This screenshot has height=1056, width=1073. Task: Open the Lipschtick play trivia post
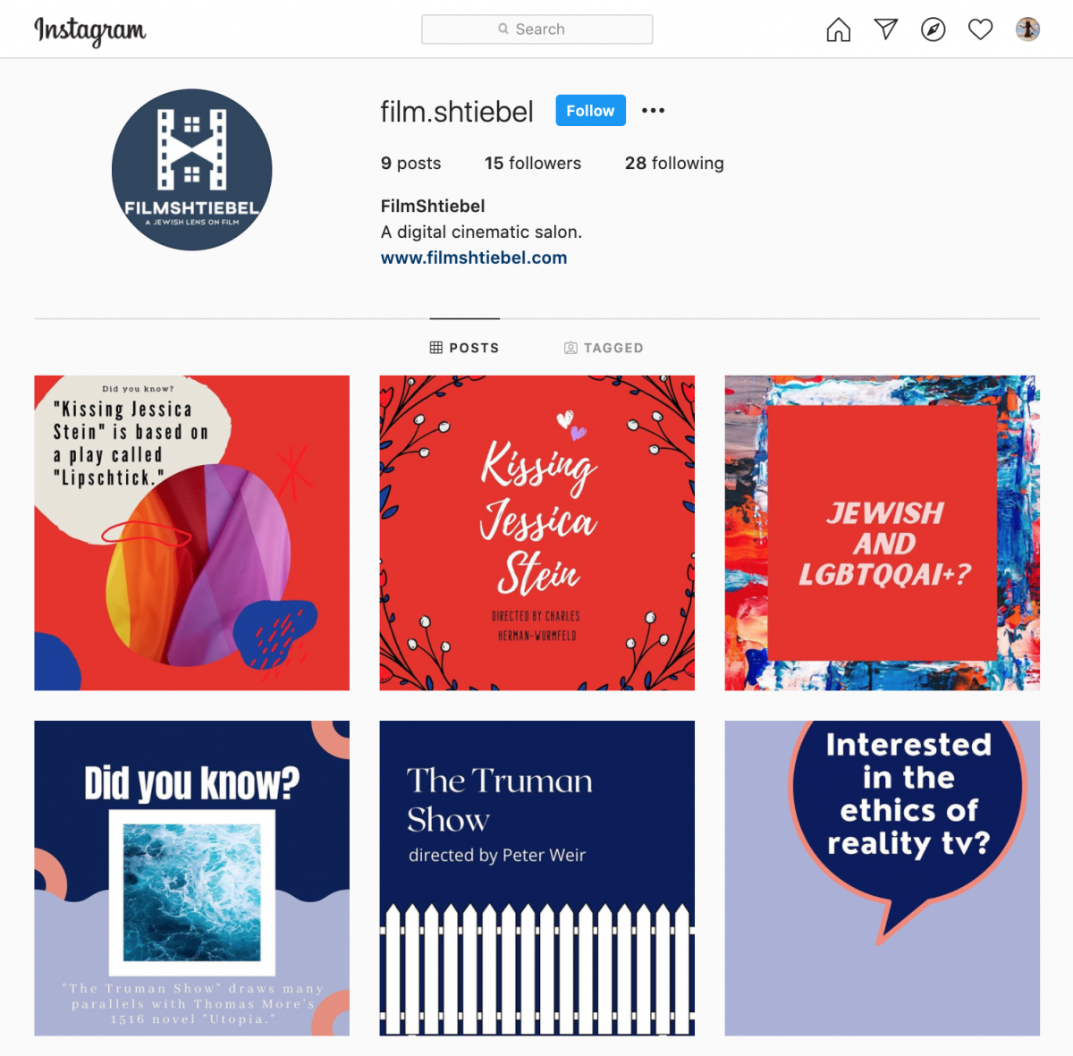point(191,533)
